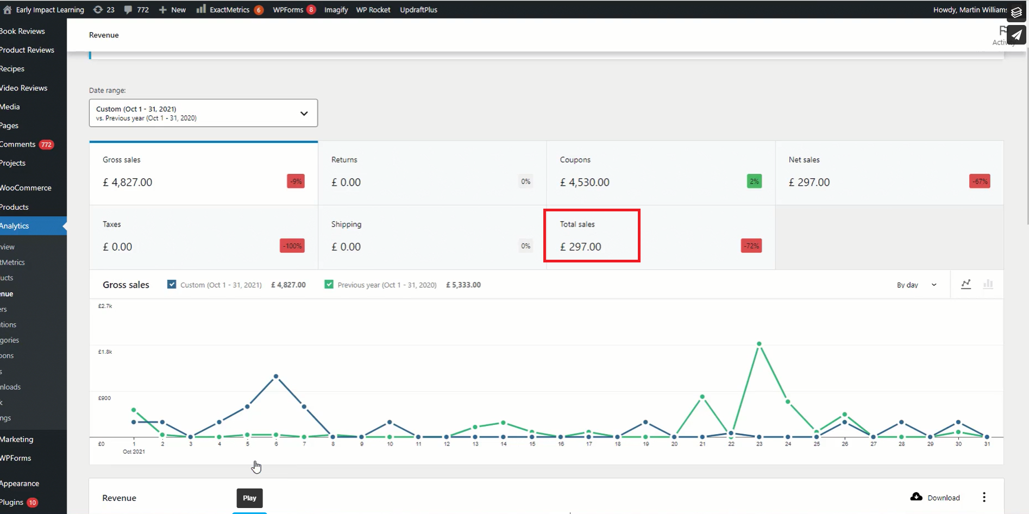Switch chart to line chart view icon
1029x514 pixels.
point(966,284)
